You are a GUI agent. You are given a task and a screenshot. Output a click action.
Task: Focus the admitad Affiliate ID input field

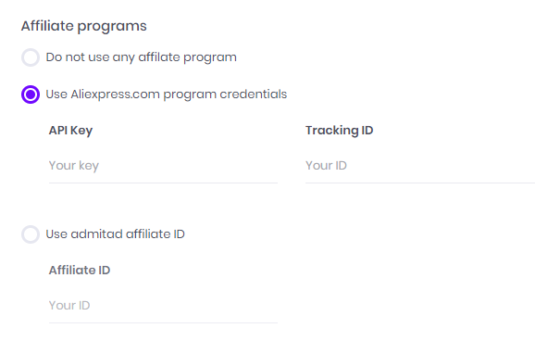pyautogui.click(x=163, y=305)
